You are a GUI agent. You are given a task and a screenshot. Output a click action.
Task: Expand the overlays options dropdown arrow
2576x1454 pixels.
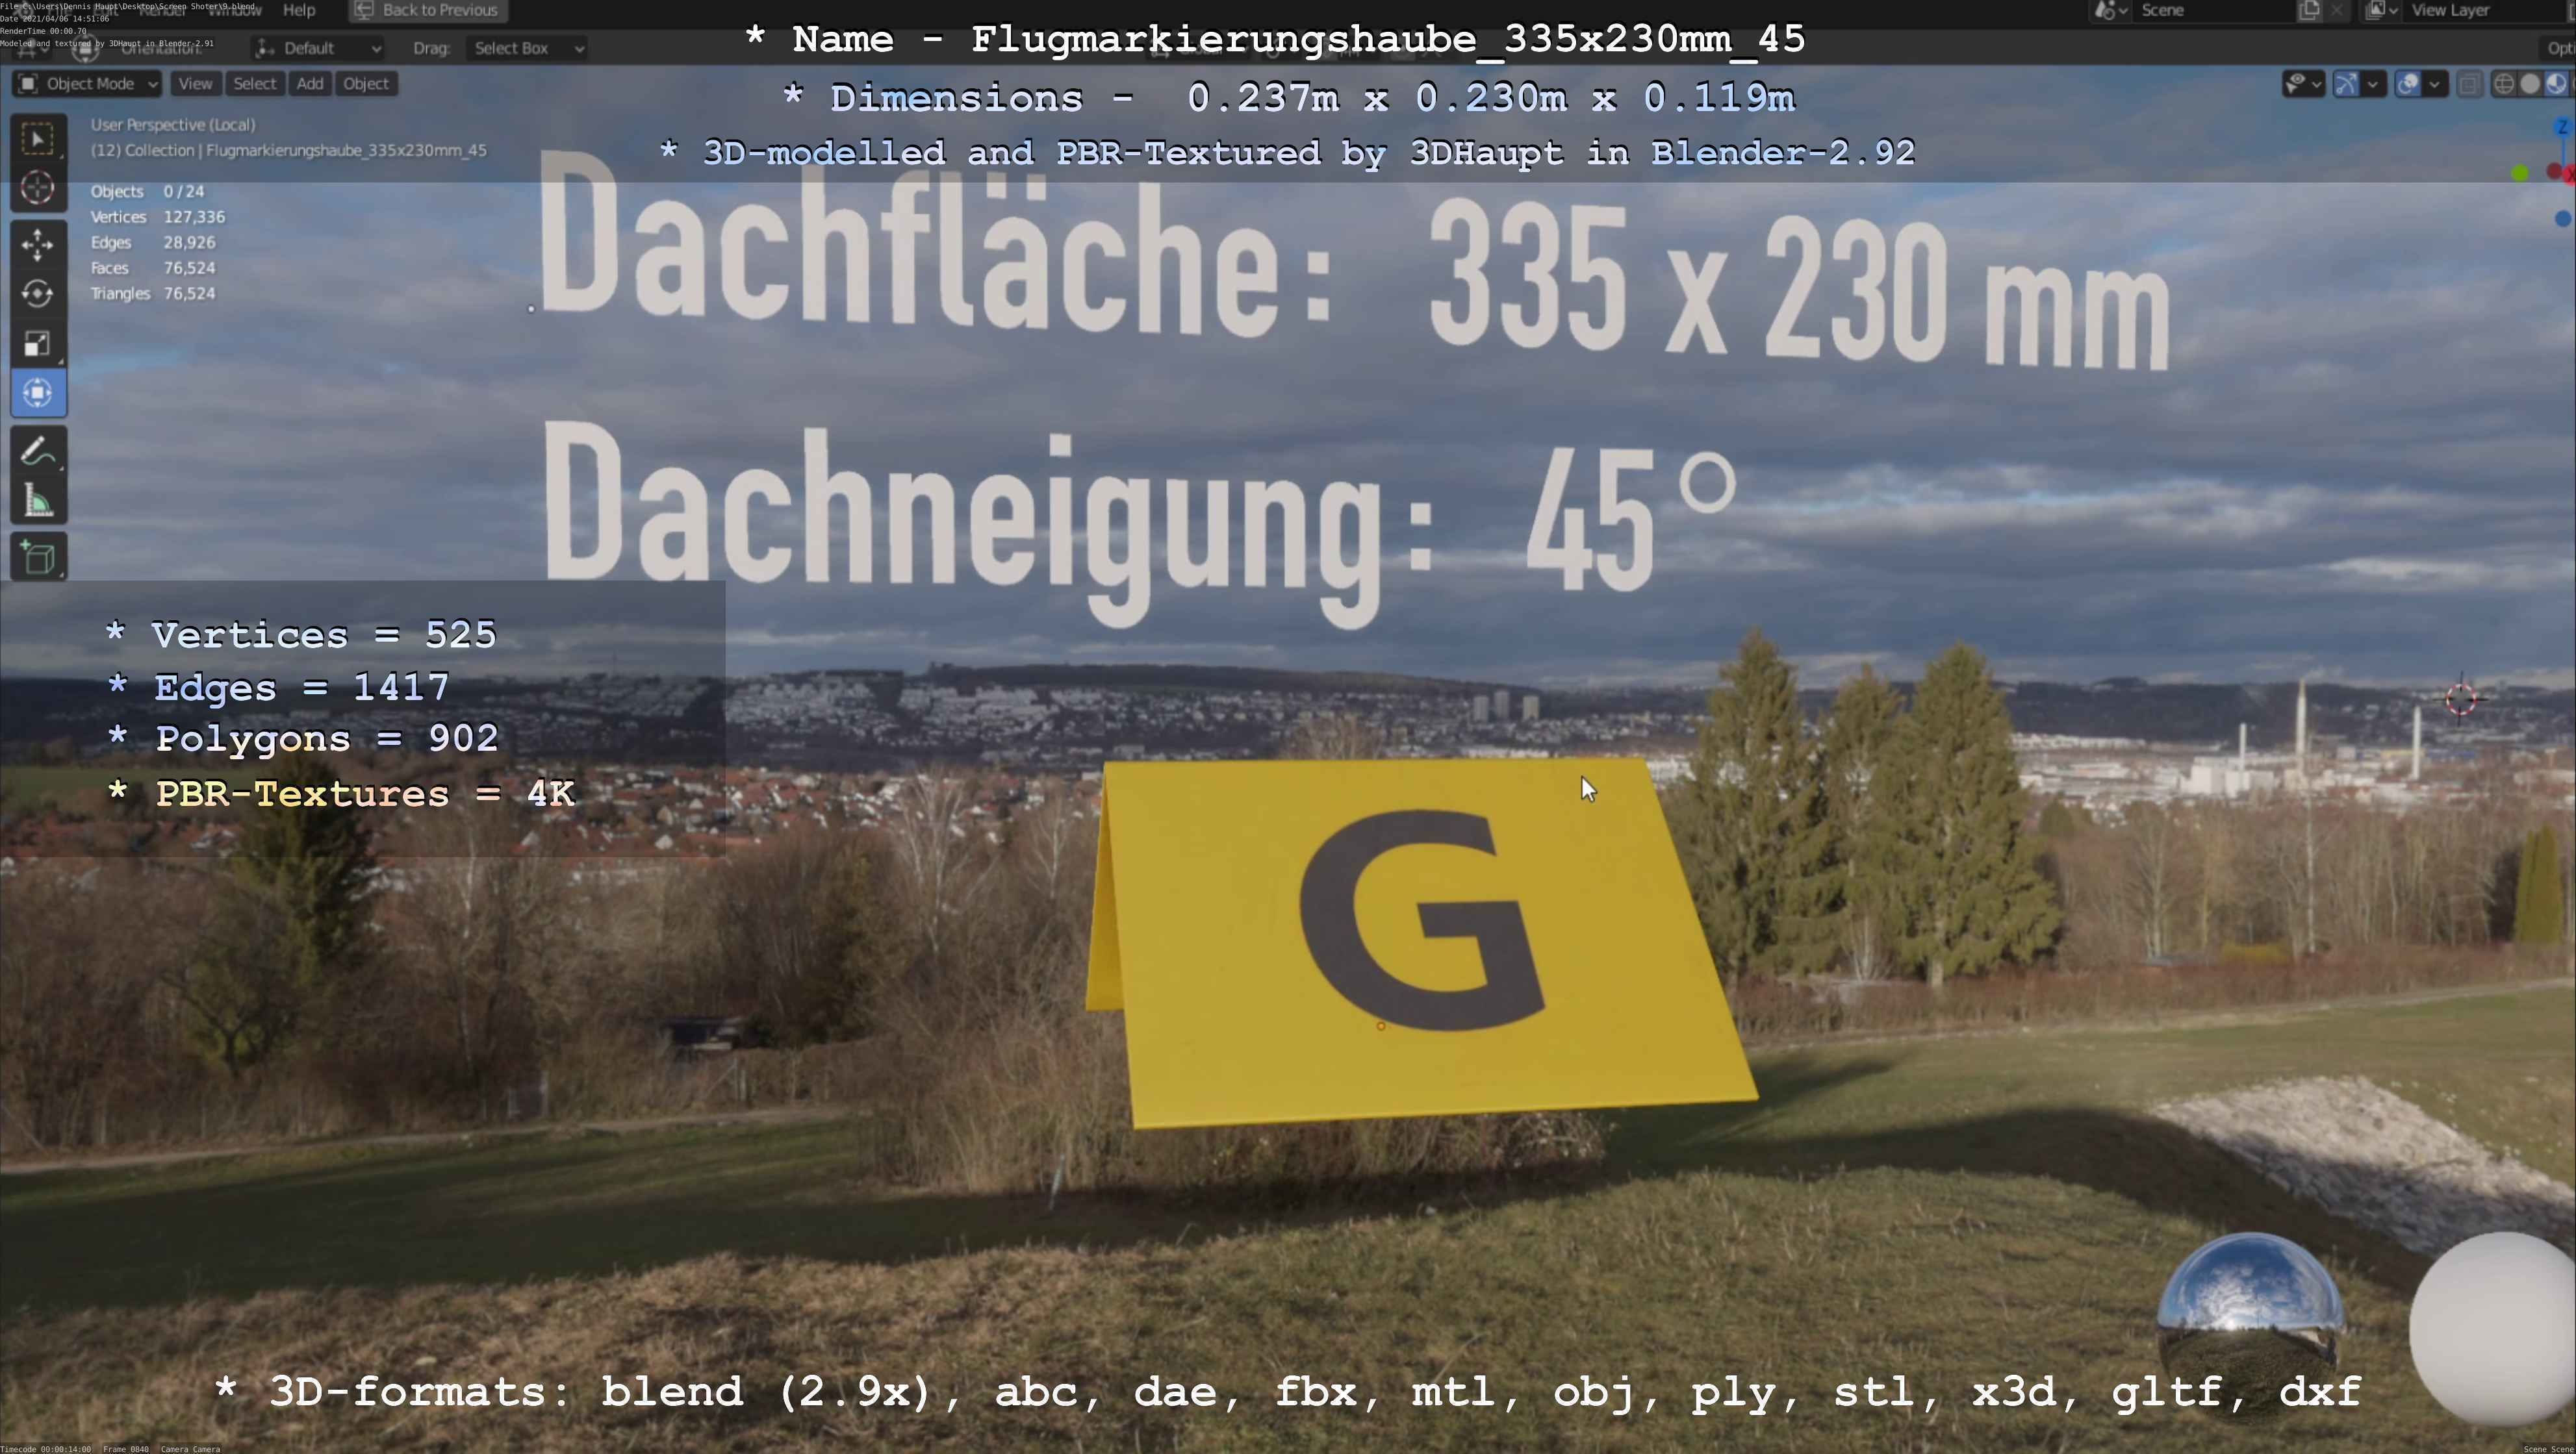click(x=2435, y=84)
